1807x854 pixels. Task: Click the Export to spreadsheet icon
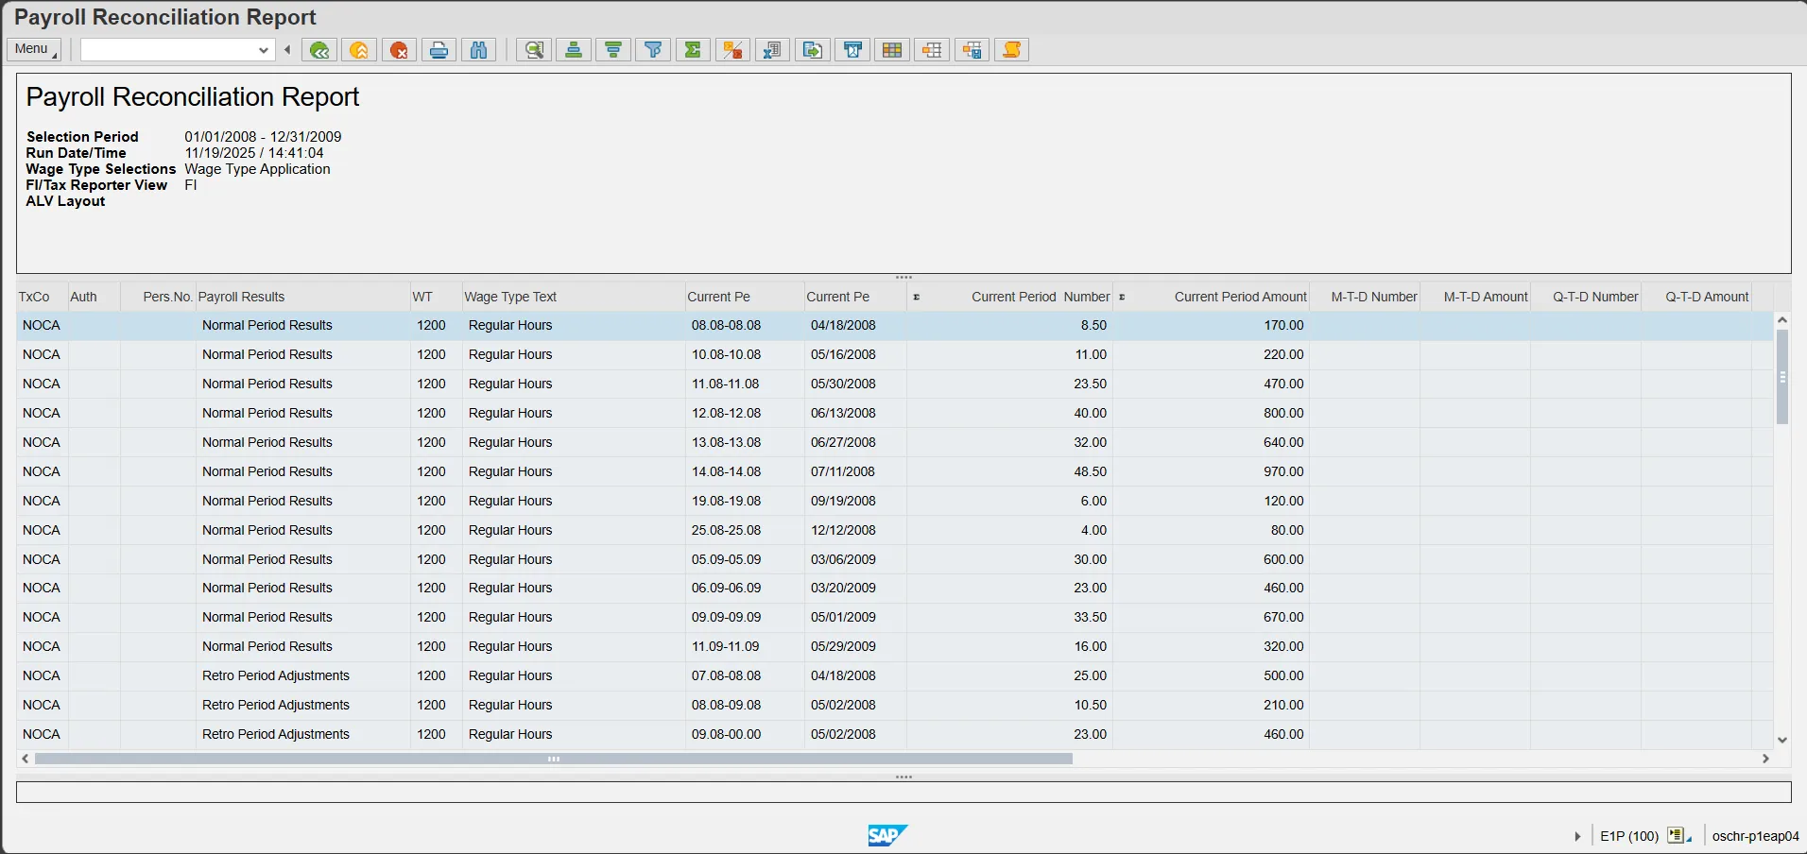click(x=772, y=50)
